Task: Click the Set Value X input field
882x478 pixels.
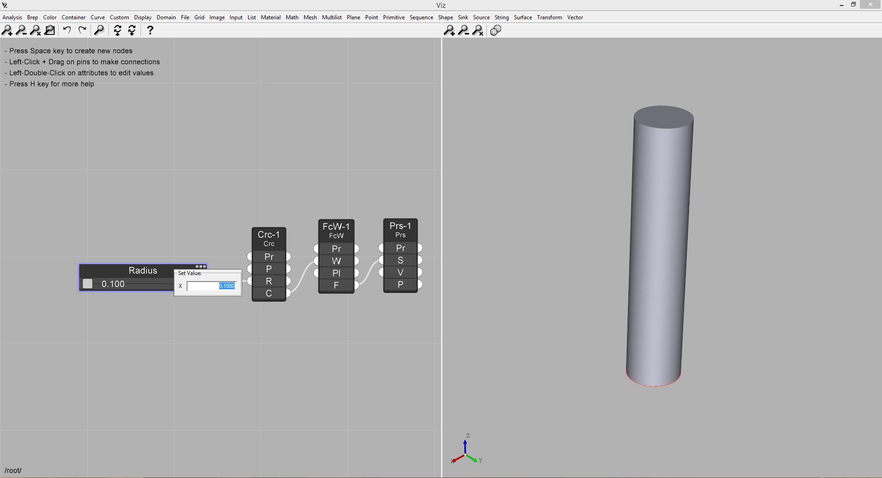Action: [211, 286]
